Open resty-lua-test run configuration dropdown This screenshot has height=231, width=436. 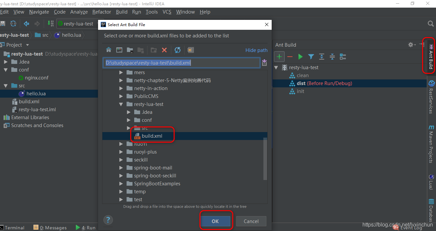click(78, 24)
